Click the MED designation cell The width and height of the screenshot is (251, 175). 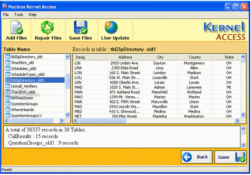pos(79,111)
